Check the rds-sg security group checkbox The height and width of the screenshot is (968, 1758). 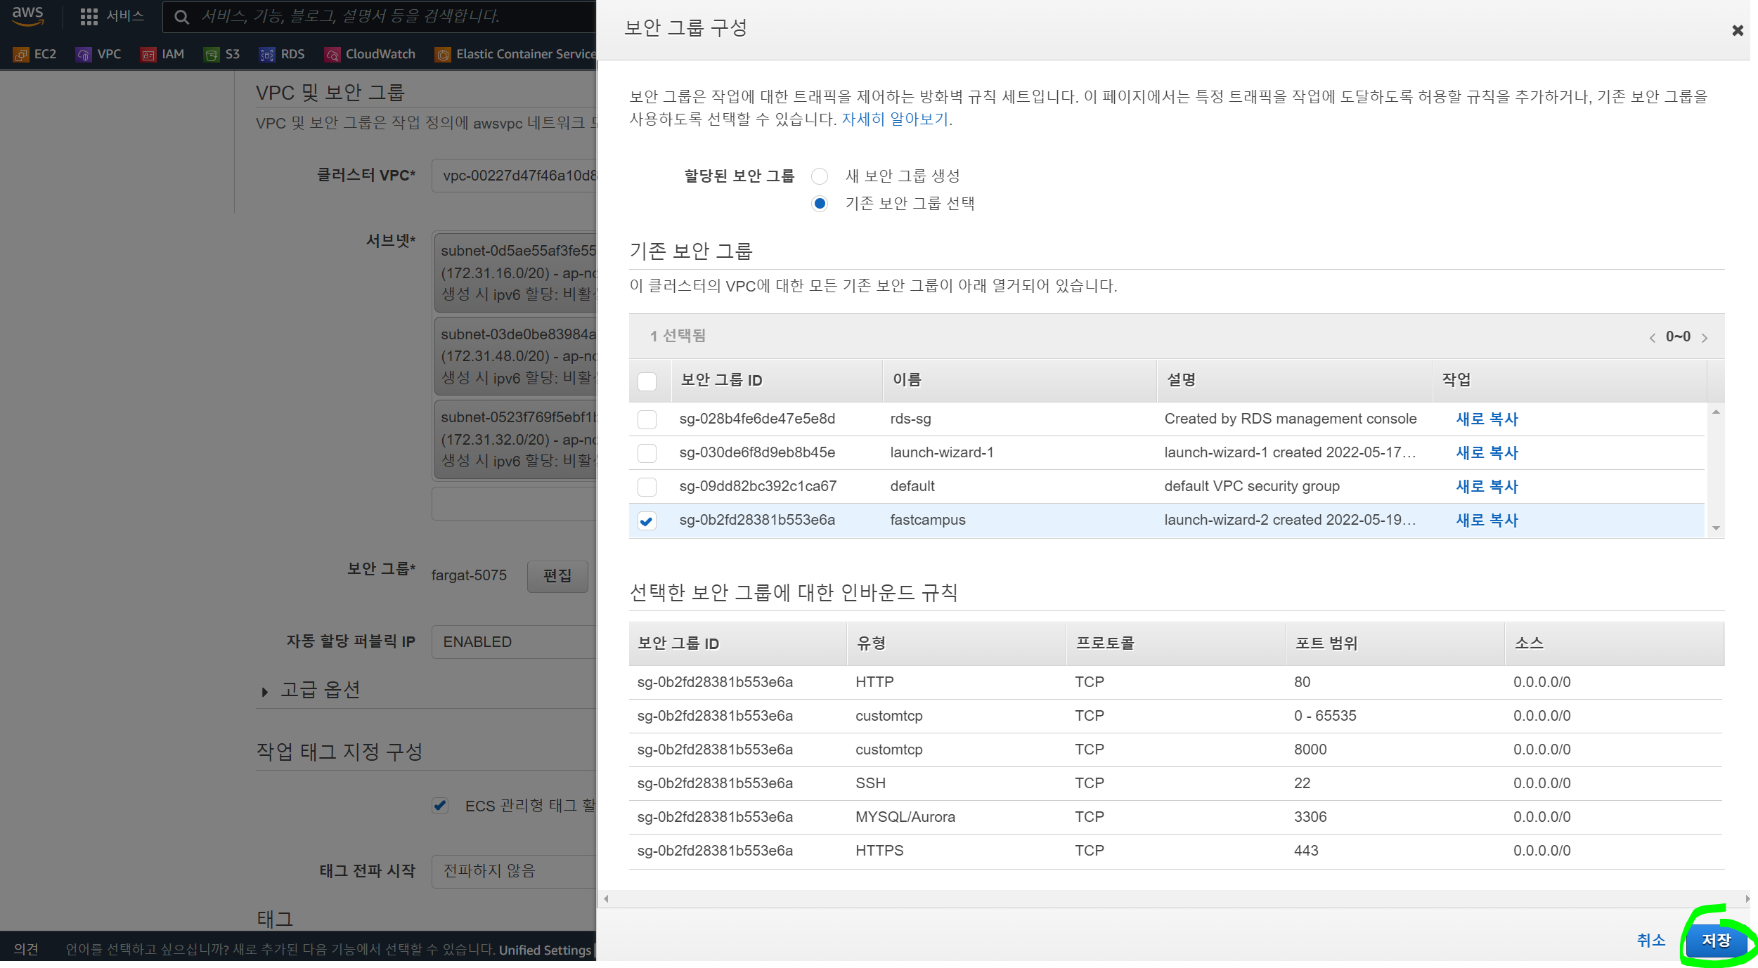[x=647, y=419]
